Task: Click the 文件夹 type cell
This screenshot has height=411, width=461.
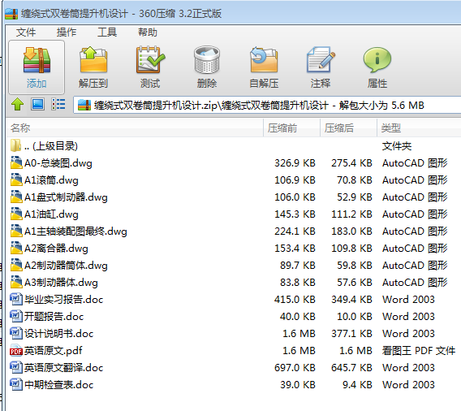Action: [x=397, y=146]
